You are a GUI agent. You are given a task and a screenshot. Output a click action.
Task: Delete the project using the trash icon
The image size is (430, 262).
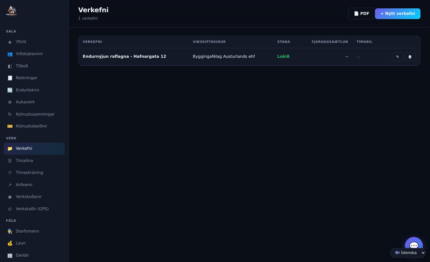pyautogui.click(x=410, y=57)
